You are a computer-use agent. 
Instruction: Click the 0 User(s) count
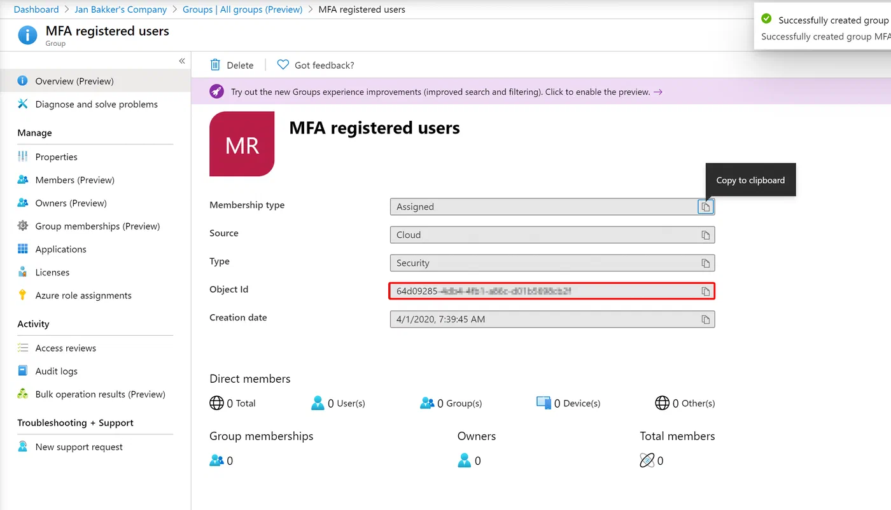click(338, 403)
